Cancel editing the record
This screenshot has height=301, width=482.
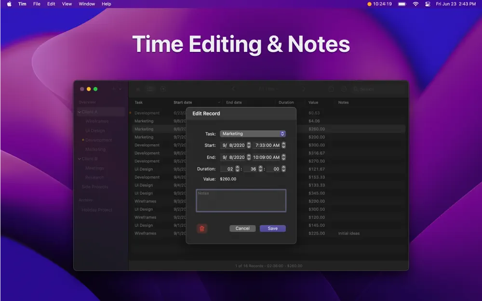[242, 228]
